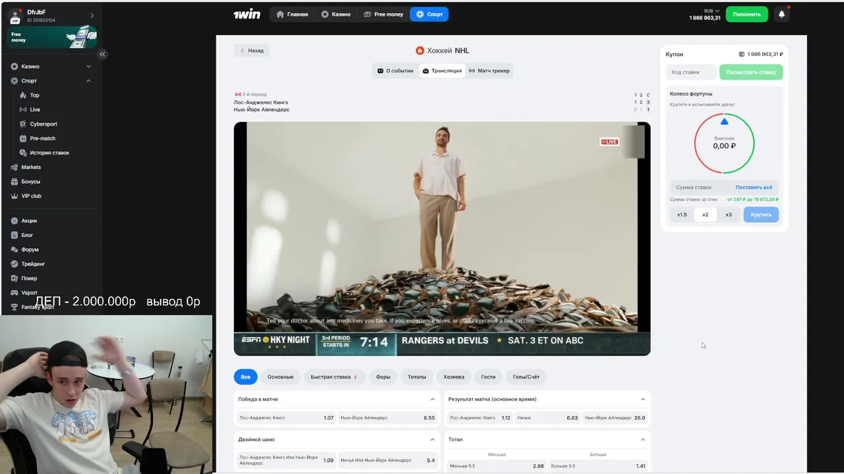This screenshot has height=474, width=844.
Task: Open Pre-match in sidebar
Action: (x=42, y=139)
